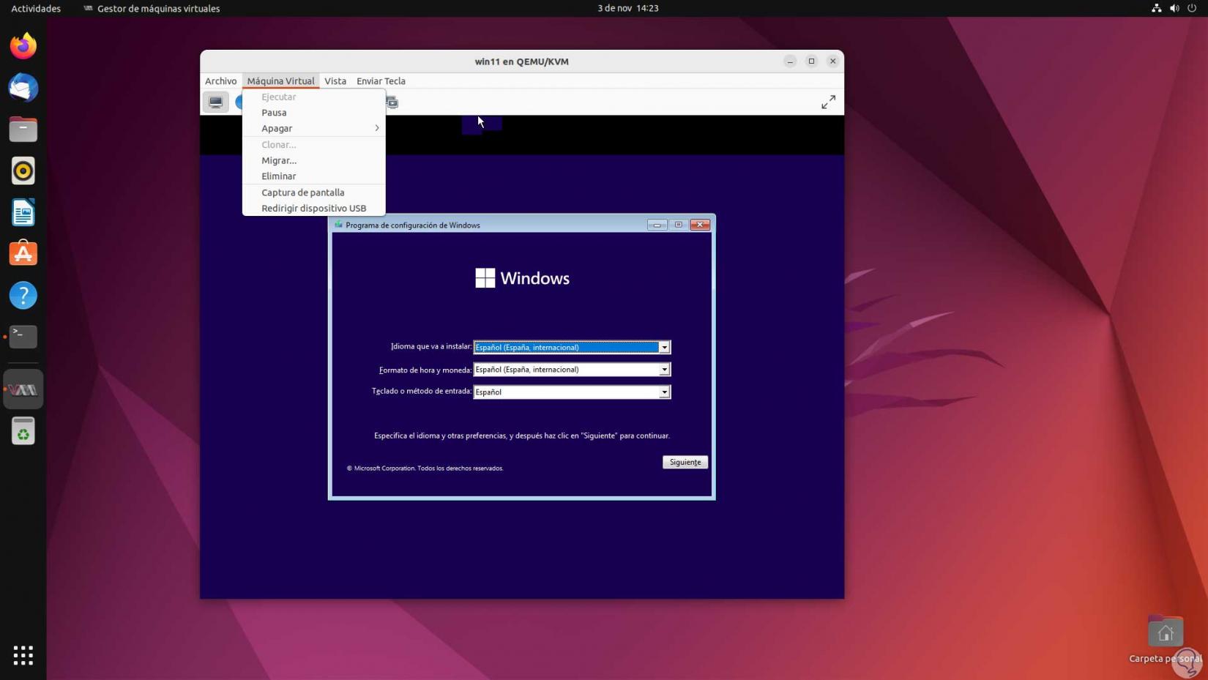Image resolution: width=1208 pixels, height=680 pixels.
Task: Open the 'Idioma que va a instalar' dropdown
Action: click(x=663, y=348)
